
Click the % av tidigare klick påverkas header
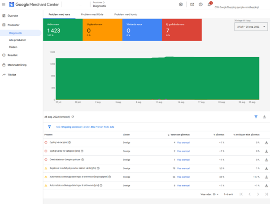coord(246,135)
